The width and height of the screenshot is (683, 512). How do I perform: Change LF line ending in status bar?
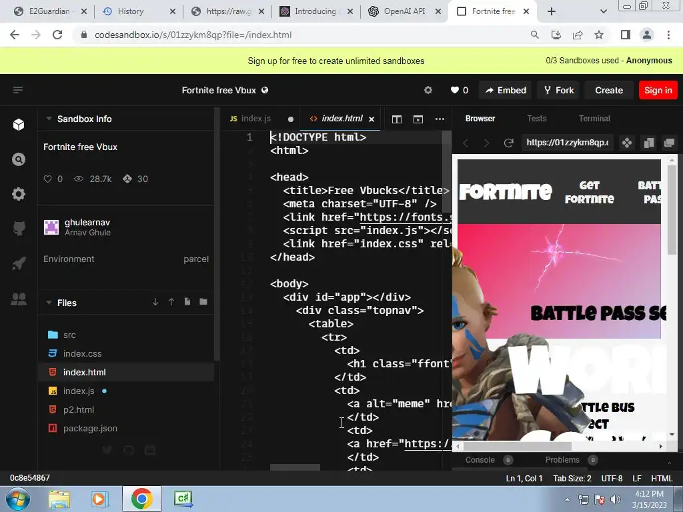(x=636, y=479)
